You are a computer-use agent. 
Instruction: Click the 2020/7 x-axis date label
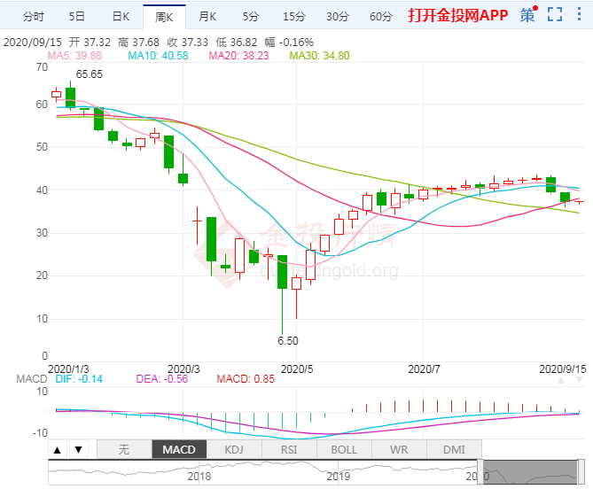(x=424, y=369)
